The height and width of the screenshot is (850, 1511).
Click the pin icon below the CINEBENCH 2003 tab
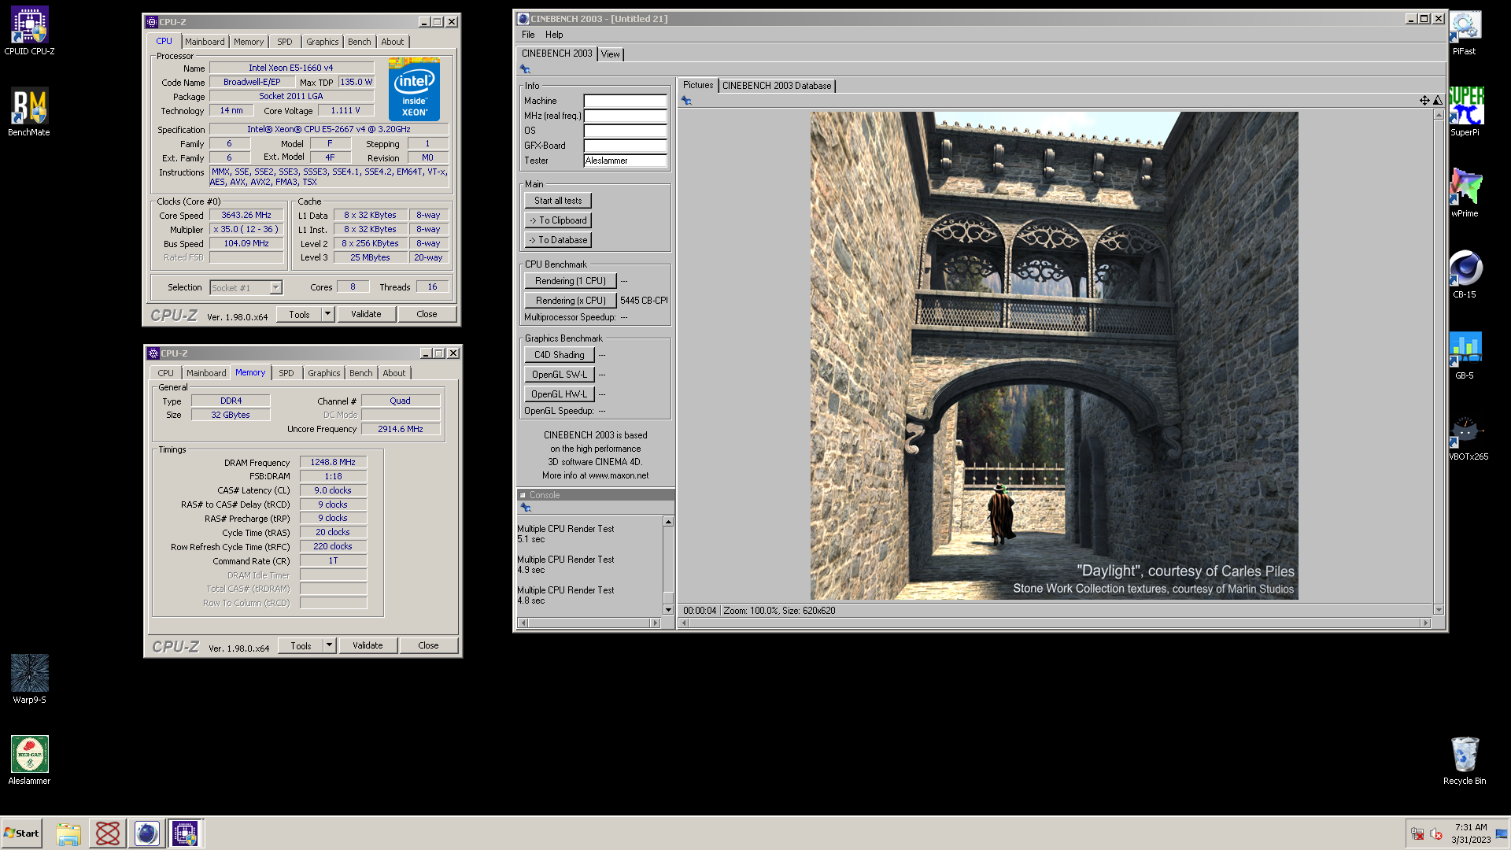[x=525, y=69]
